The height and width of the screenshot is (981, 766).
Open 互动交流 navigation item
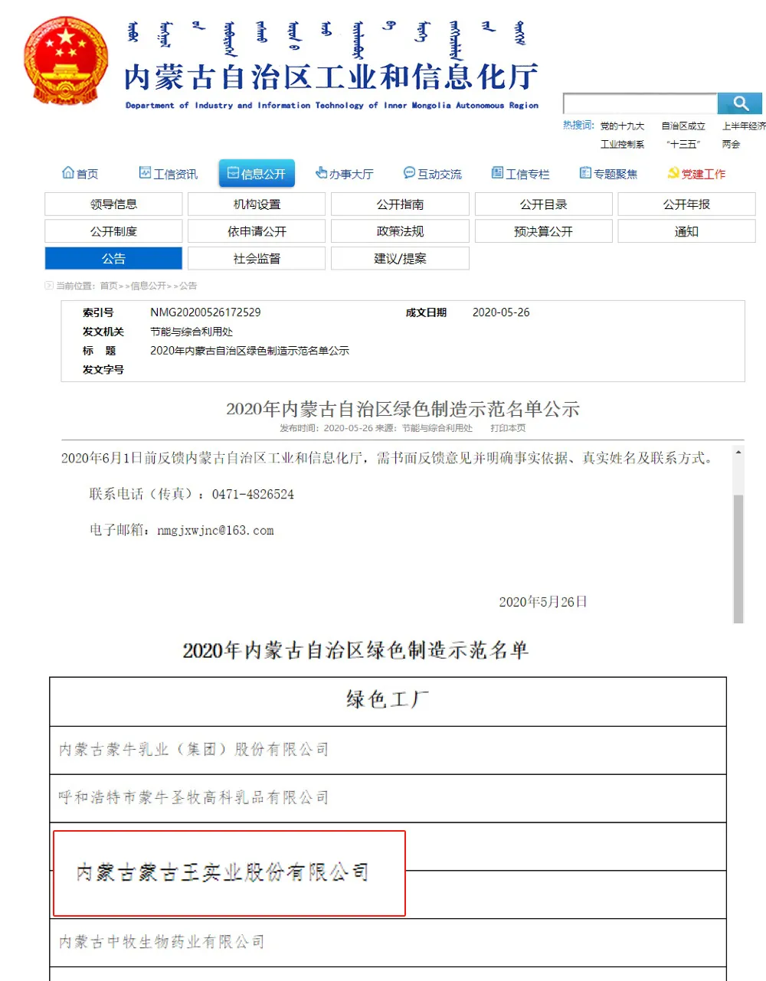tap(433, 174)
